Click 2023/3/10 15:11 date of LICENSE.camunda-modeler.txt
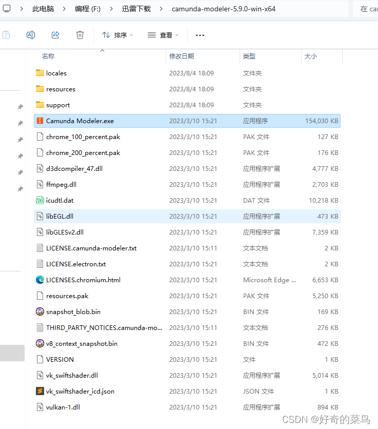The width and height of the screenshot is (378, 429). point(193,248)
